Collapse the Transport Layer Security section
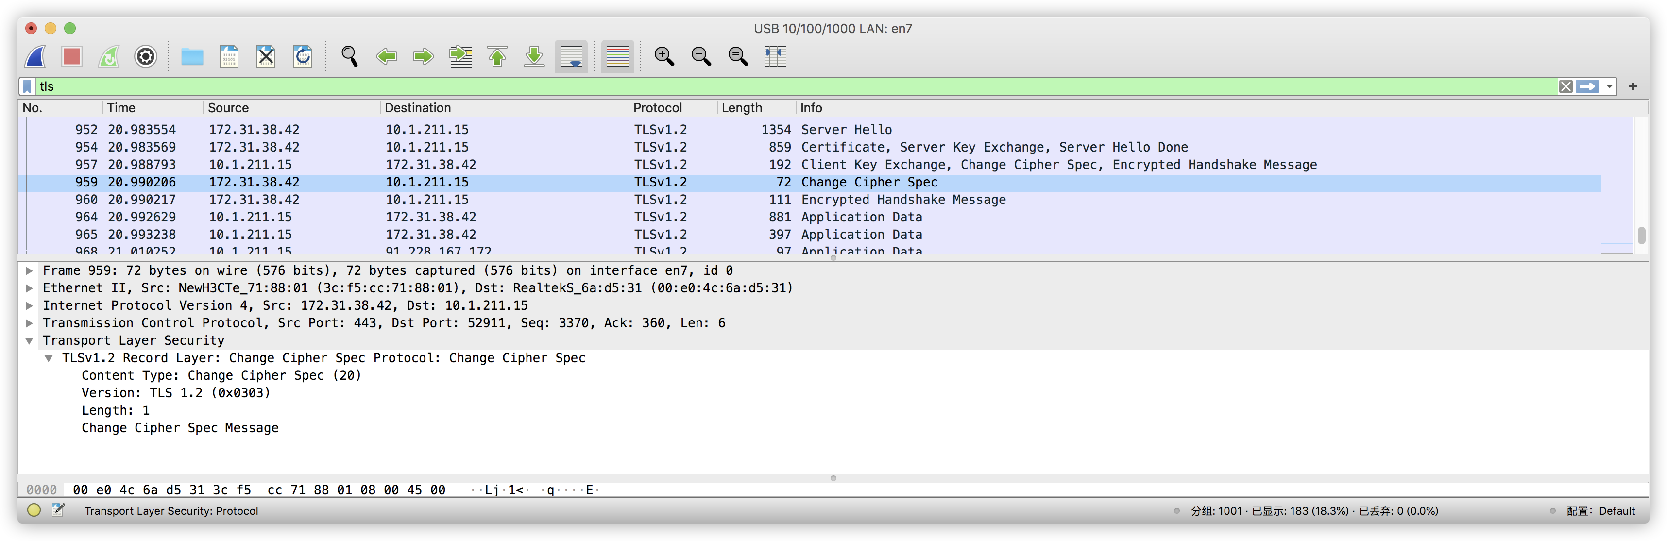 (29, 340)
